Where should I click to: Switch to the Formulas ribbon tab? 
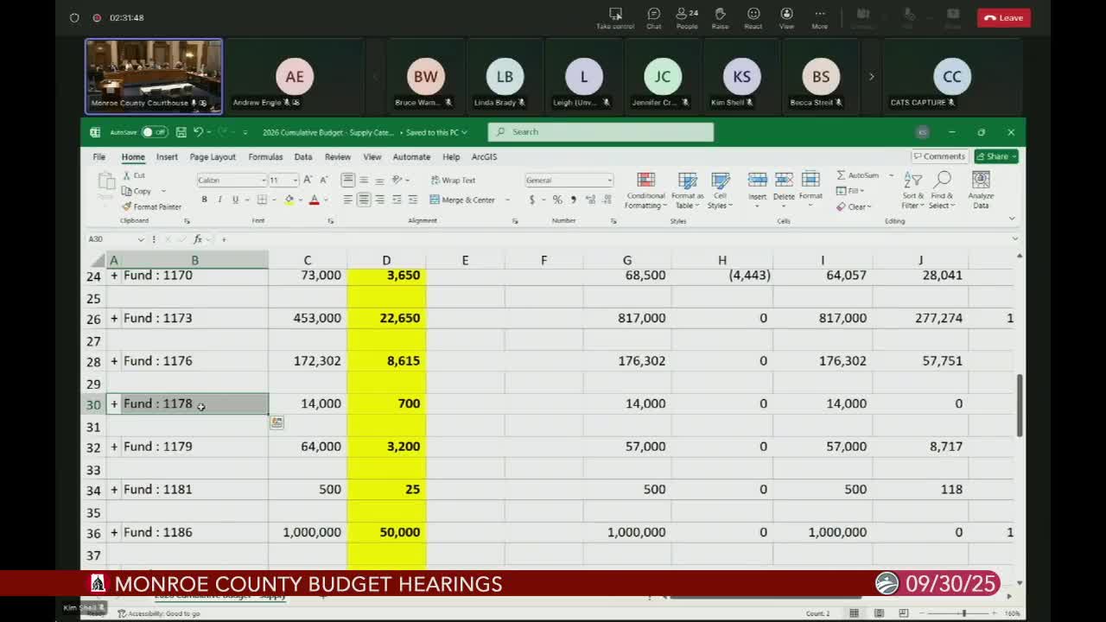pyautogui.click(x=265, y=156)
